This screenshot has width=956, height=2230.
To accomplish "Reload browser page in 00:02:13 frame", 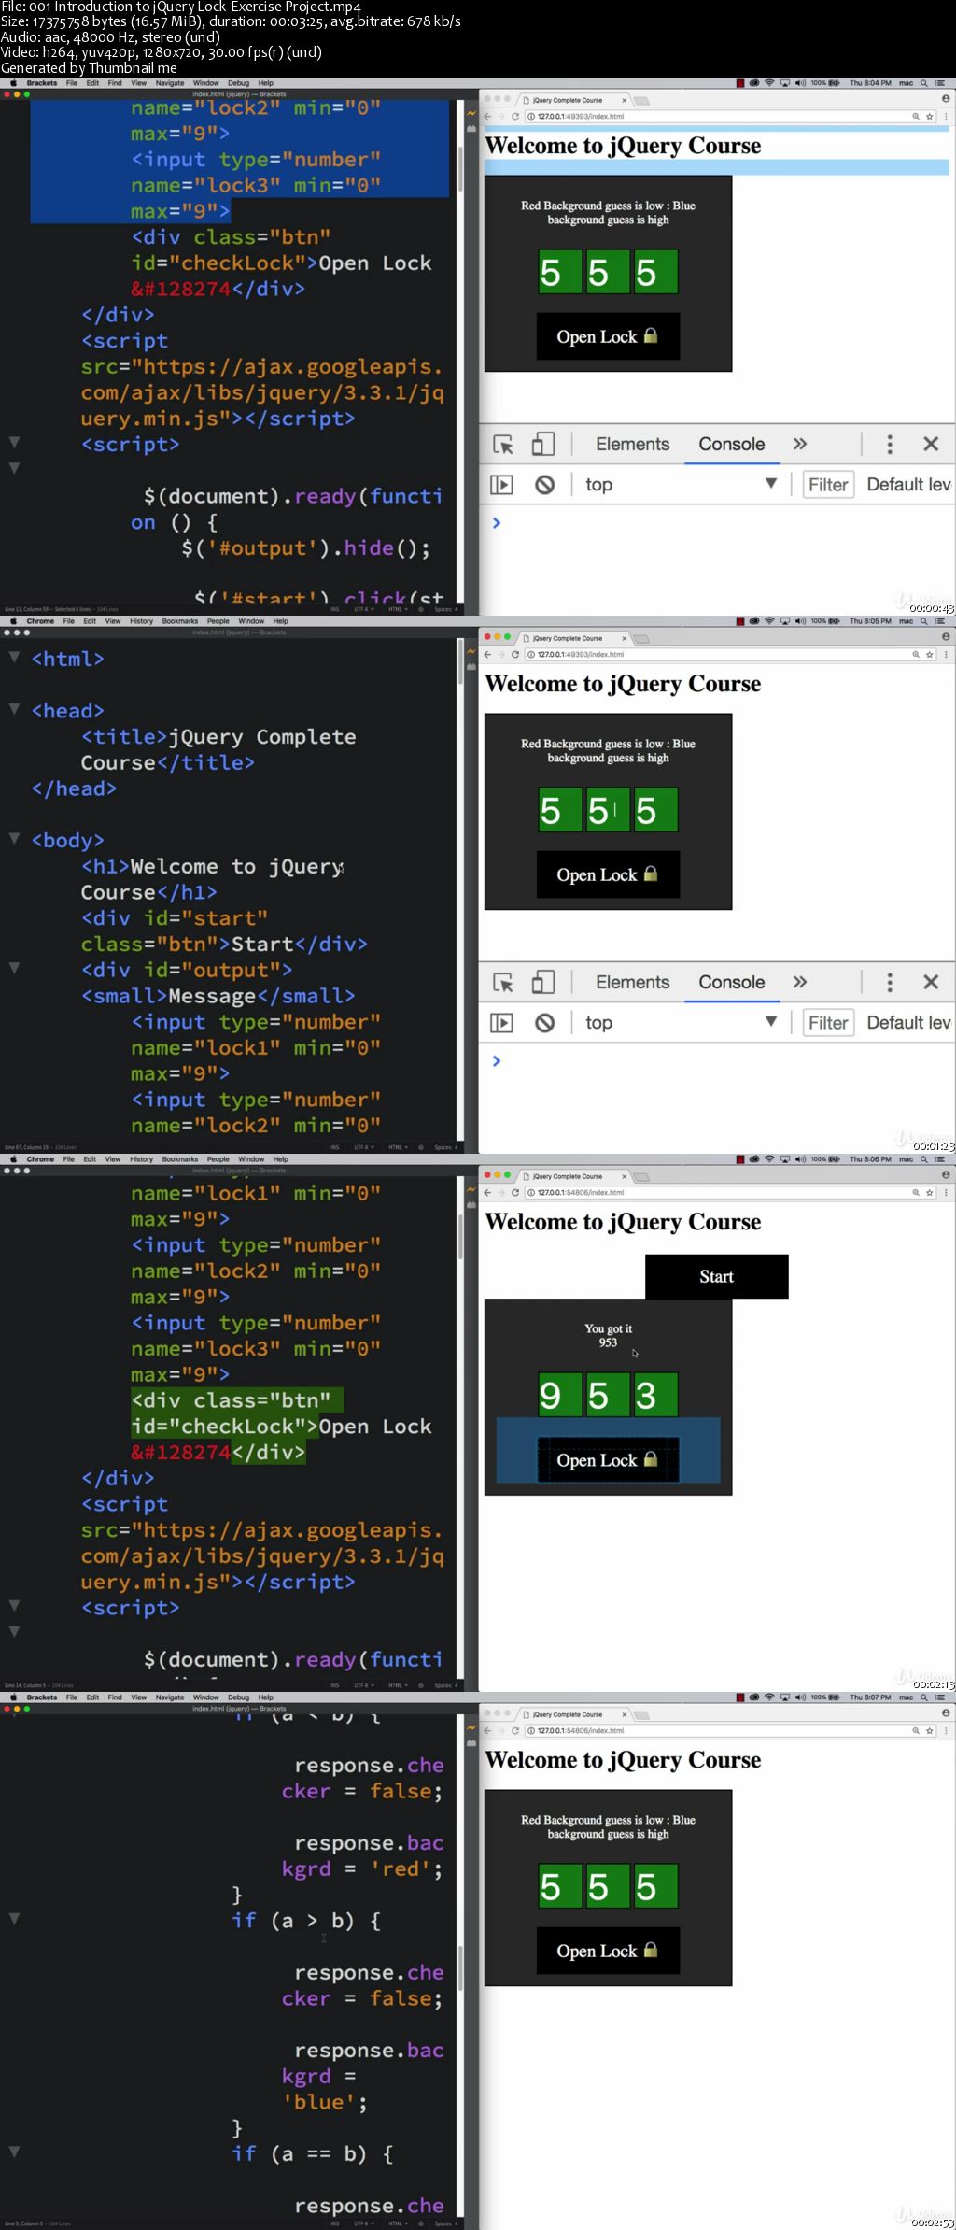I will tap(514, 1193).
